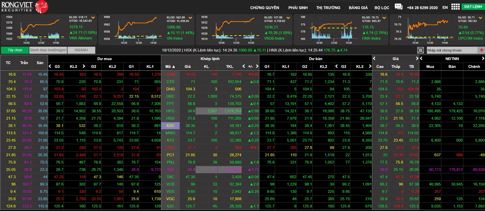Open BỘ LỌC menu
This screenshot has height=211, width=485.
pyautogui.click(x=382, y=8)
